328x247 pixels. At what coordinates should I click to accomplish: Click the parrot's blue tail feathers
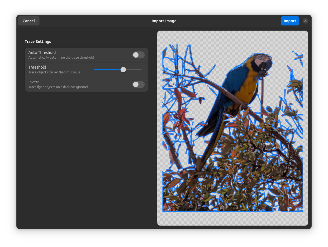click(212, 134)
